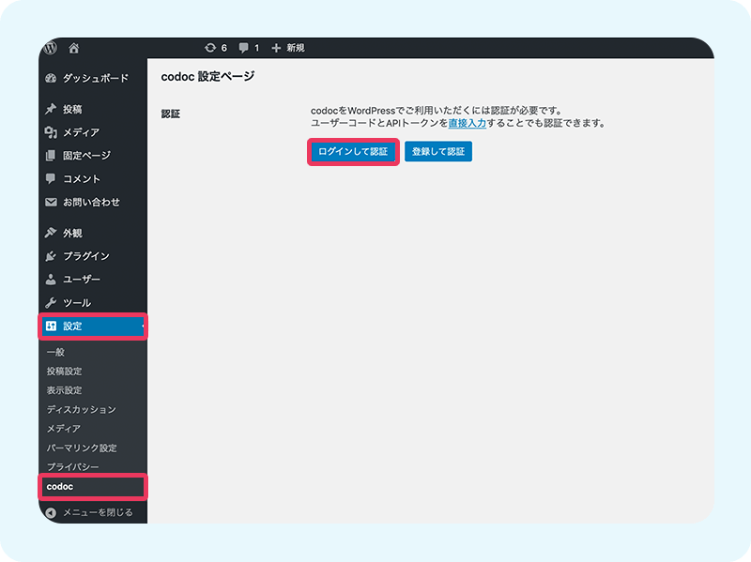This screenshot has height=562, width=751.
Task: Click the WordPress logo icon
Action: tap(51, 48)
